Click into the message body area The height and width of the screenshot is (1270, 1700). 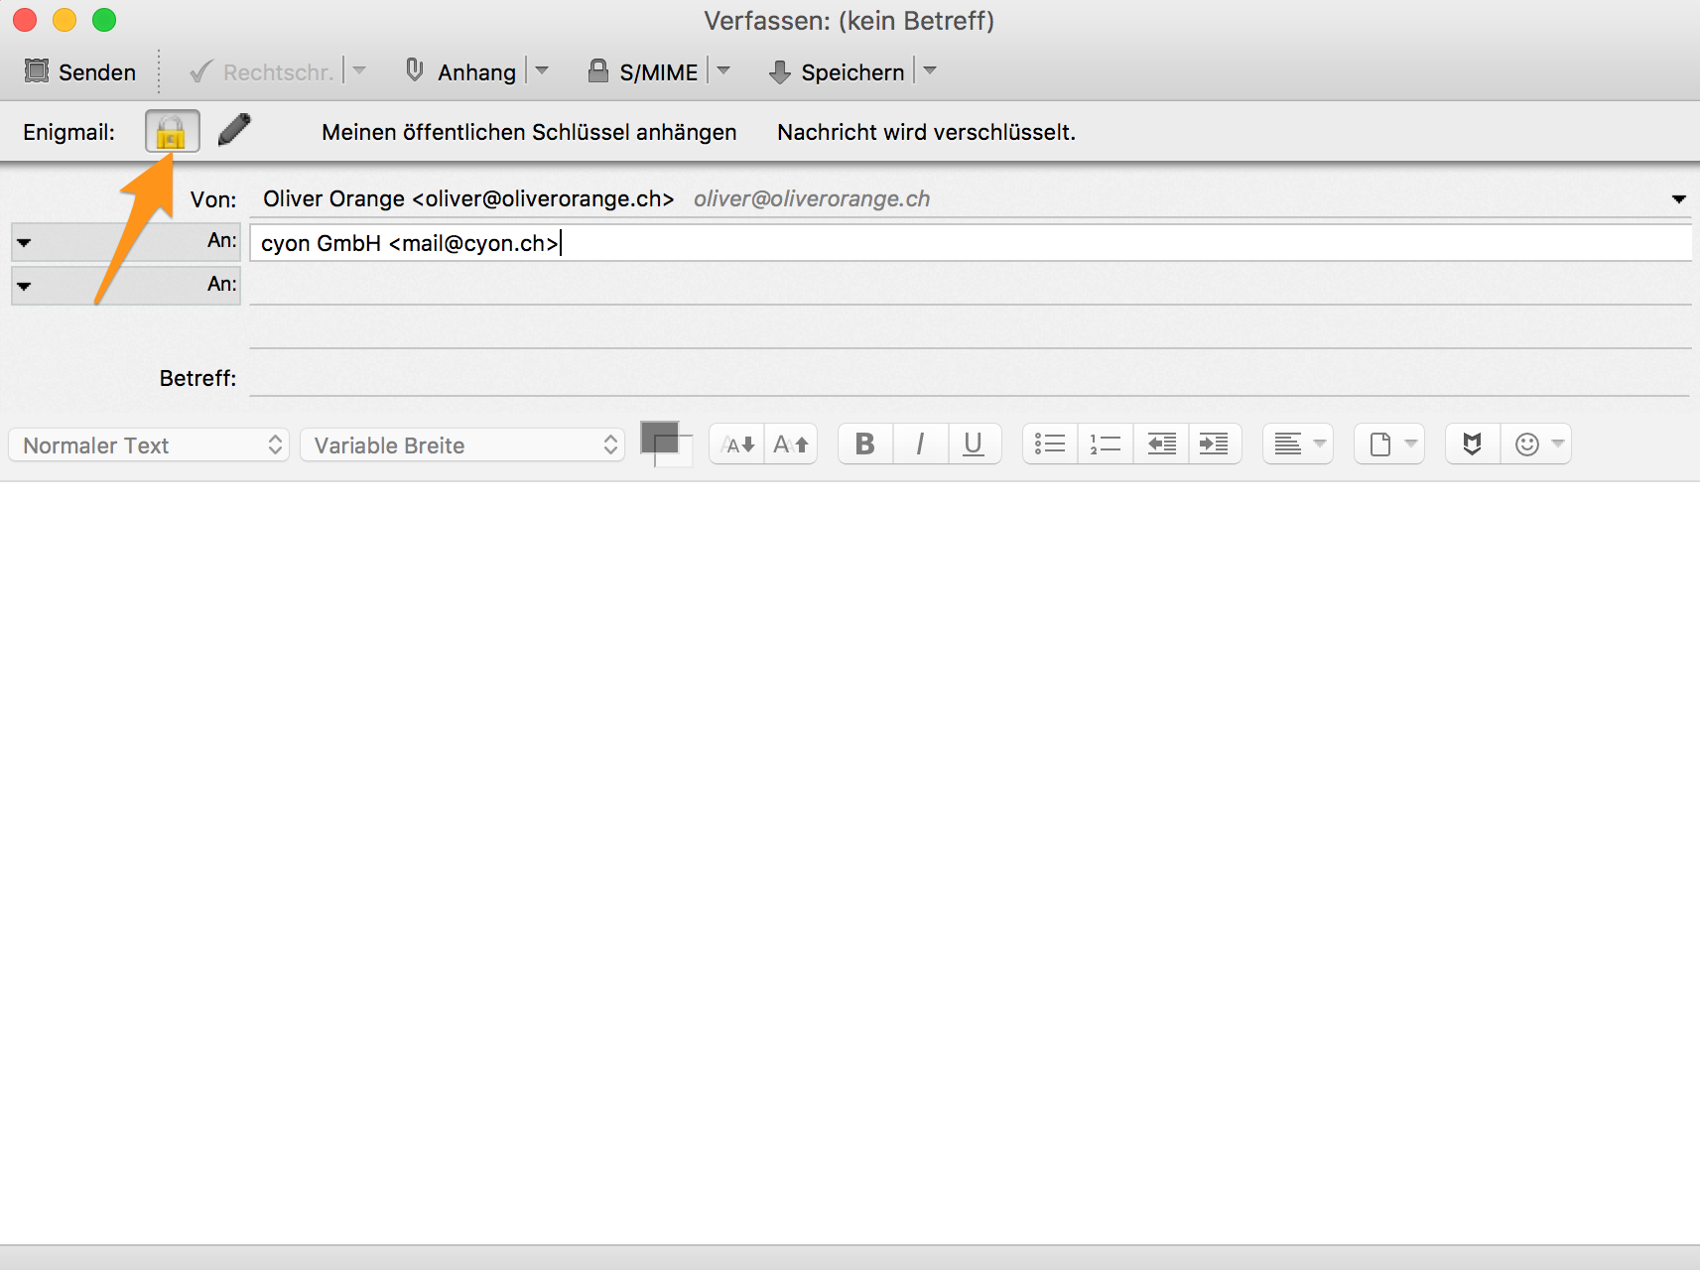tap(850, 861)
